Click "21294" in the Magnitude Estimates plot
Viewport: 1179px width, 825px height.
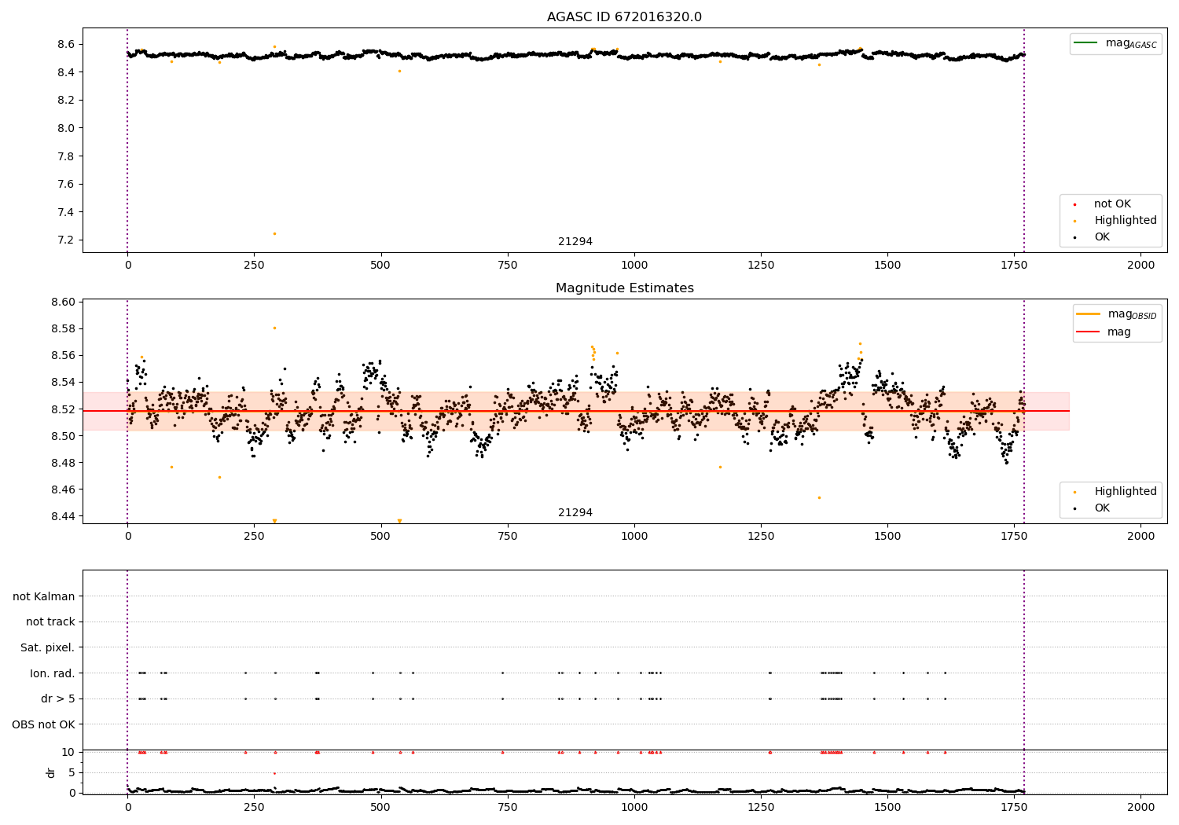[x=575, y=512]
